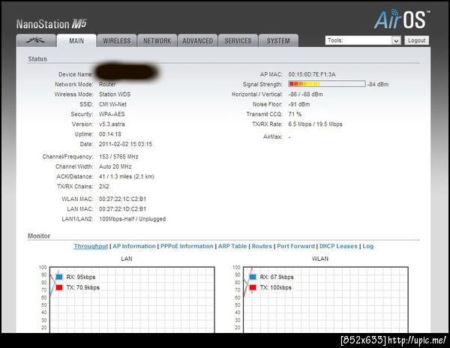The height and width of the screenshot is (348, 450).
Task: Click the Uptime value 00:14:18
Action: (x=110, y=134)
